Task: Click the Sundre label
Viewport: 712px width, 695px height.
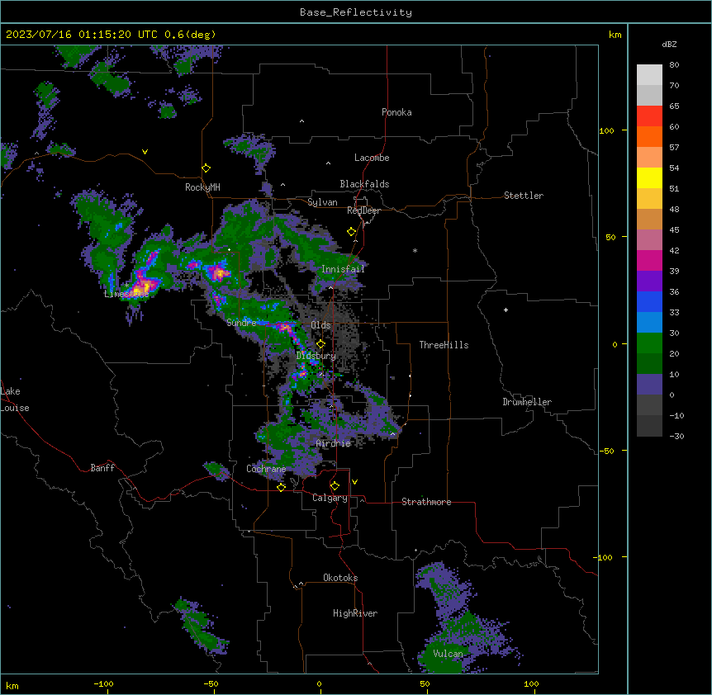Action: pos(241,323)
